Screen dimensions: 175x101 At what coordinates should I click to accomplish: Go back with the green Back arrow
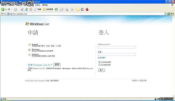click(x=3, y=10)
